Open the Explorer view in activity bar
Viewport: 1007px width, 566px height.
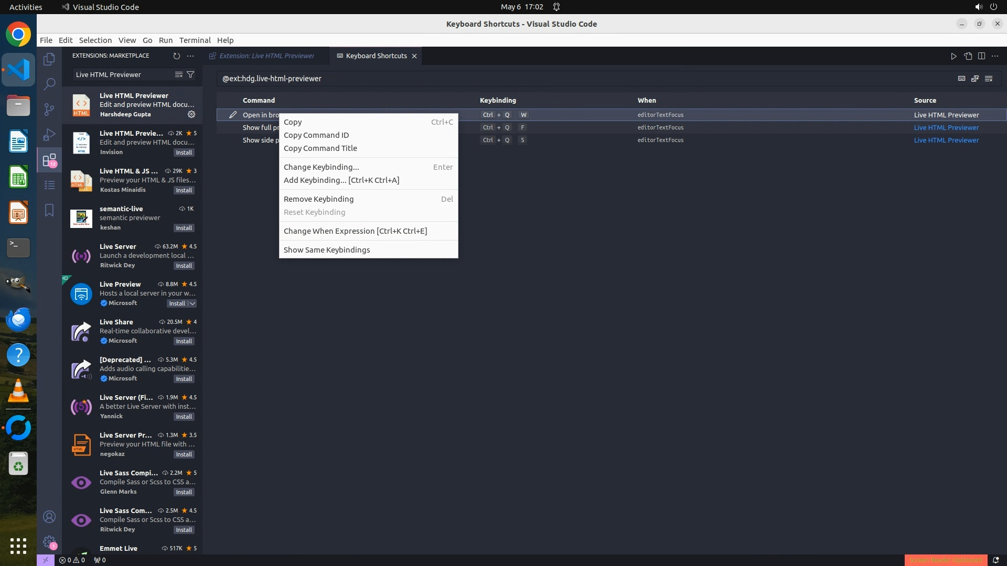click(49, 59)
